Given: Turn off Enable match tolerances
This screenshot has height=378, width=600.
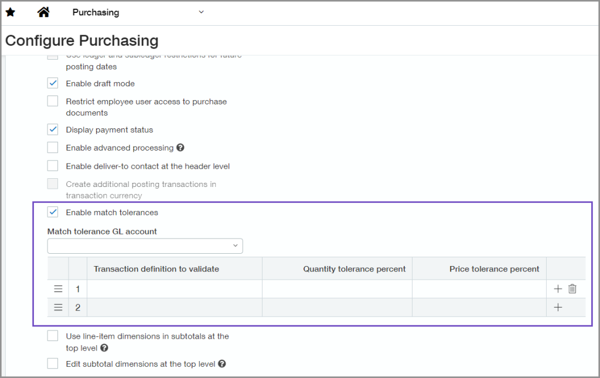Looking at the screenshot, I should click(x=52, y=212).
